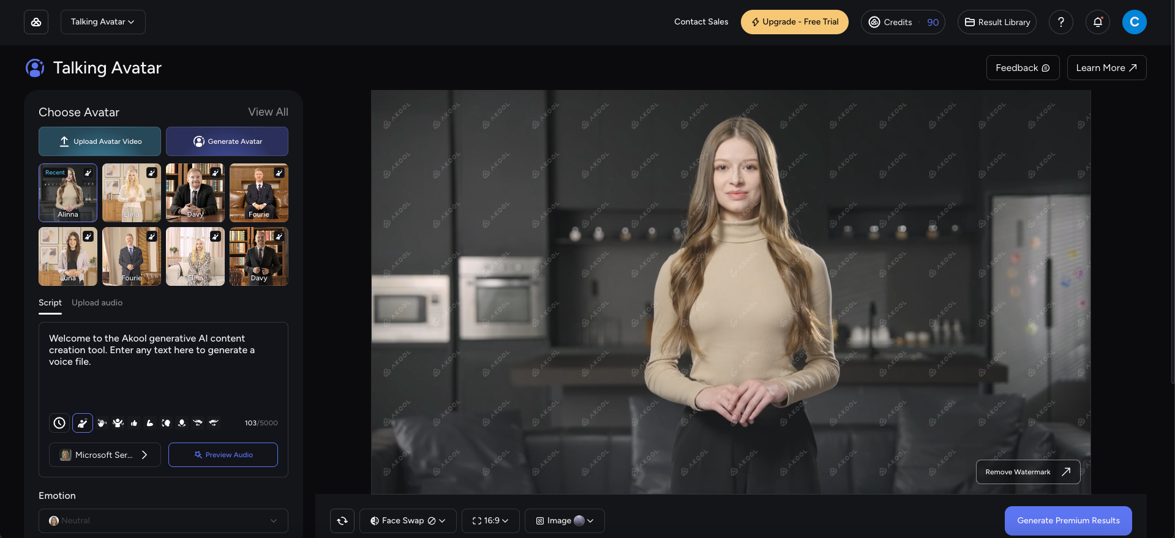The image size is (1175, 538).
Task: Click the Akool logo home icon
Action: click(36, 22)
